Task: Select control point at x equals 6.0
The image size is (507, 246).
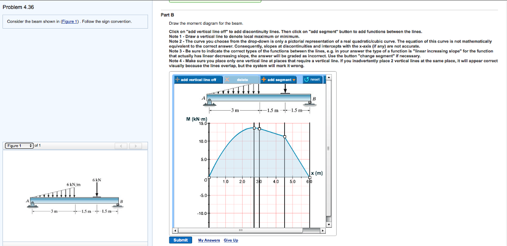Action: pos(310,177)
